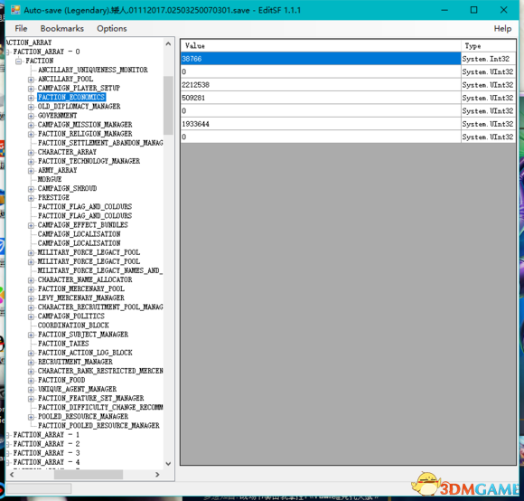The height and width of the screenshot is (501, 524).
Task: Expand the ANCILLARY_POOL node
Action: point(31,80)
